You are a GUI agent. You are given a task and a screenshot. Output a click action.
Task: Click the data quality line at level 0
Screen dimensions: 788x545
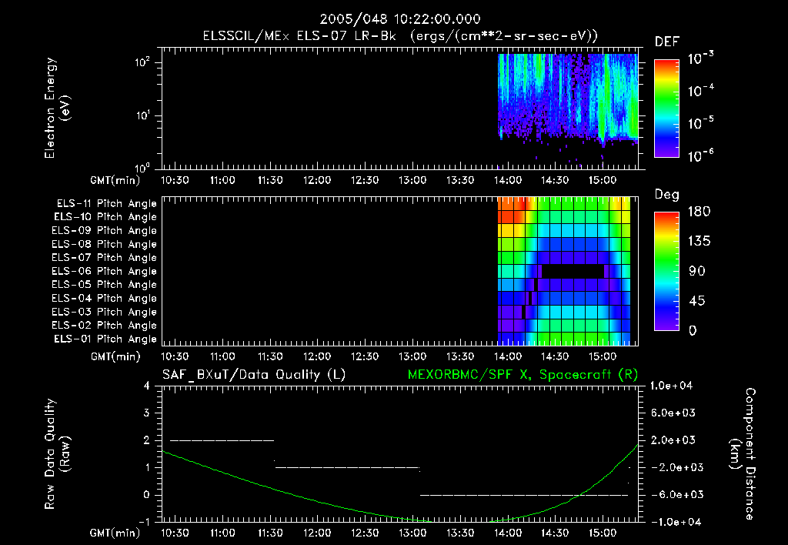click(524, 495)
